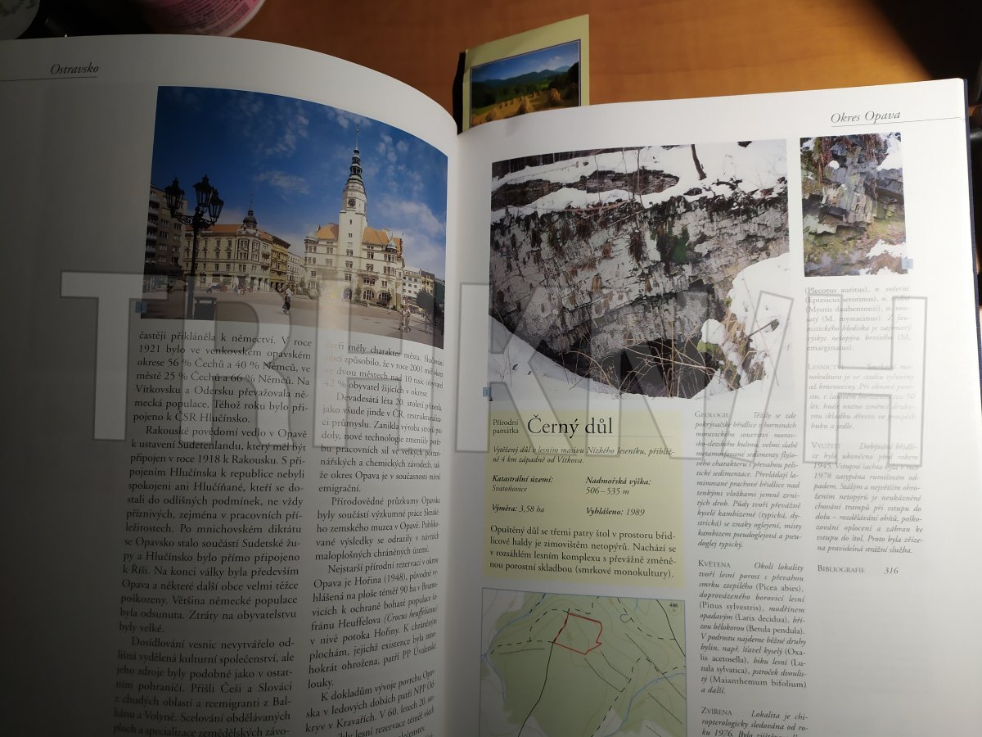982x737 pixels.
Task: Click the Bibliografie 316 reference
Action: [x=857, y=569]
